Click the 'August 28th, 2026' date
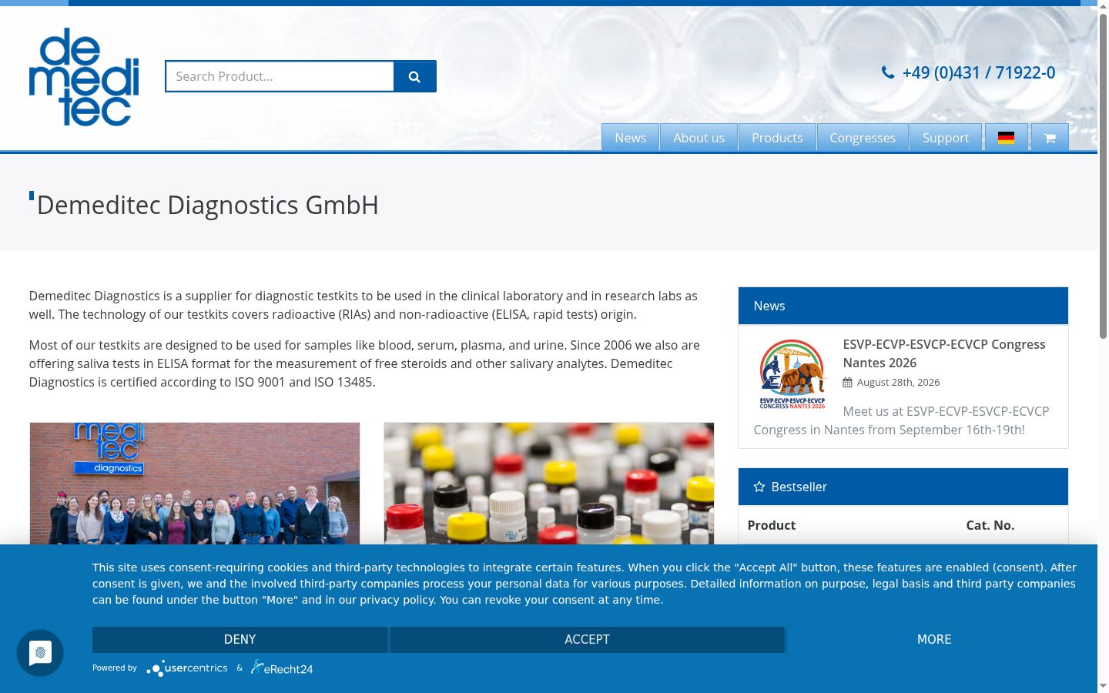This screenshot has width=1109, height=693. tap(898, 382)
